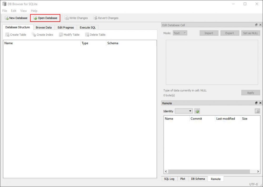
Task: Click the Remote list scroll right arrow
Action: pos(258,172)
